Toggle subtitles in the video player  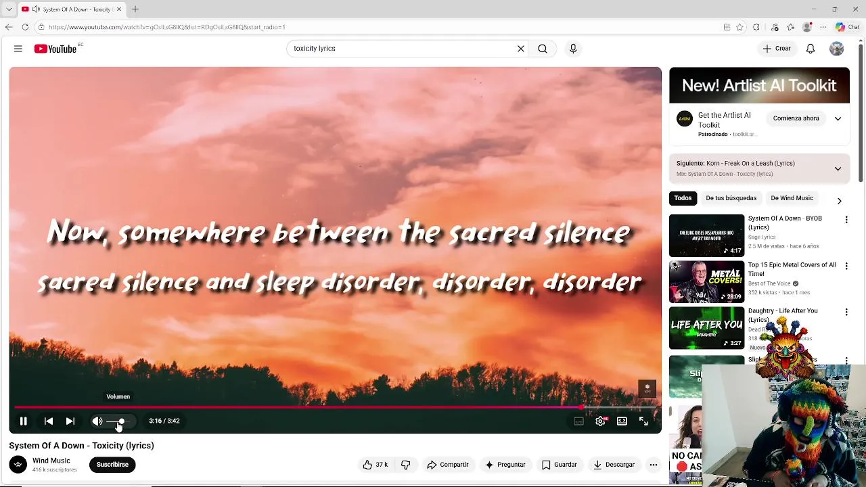(x=578, y=421)
